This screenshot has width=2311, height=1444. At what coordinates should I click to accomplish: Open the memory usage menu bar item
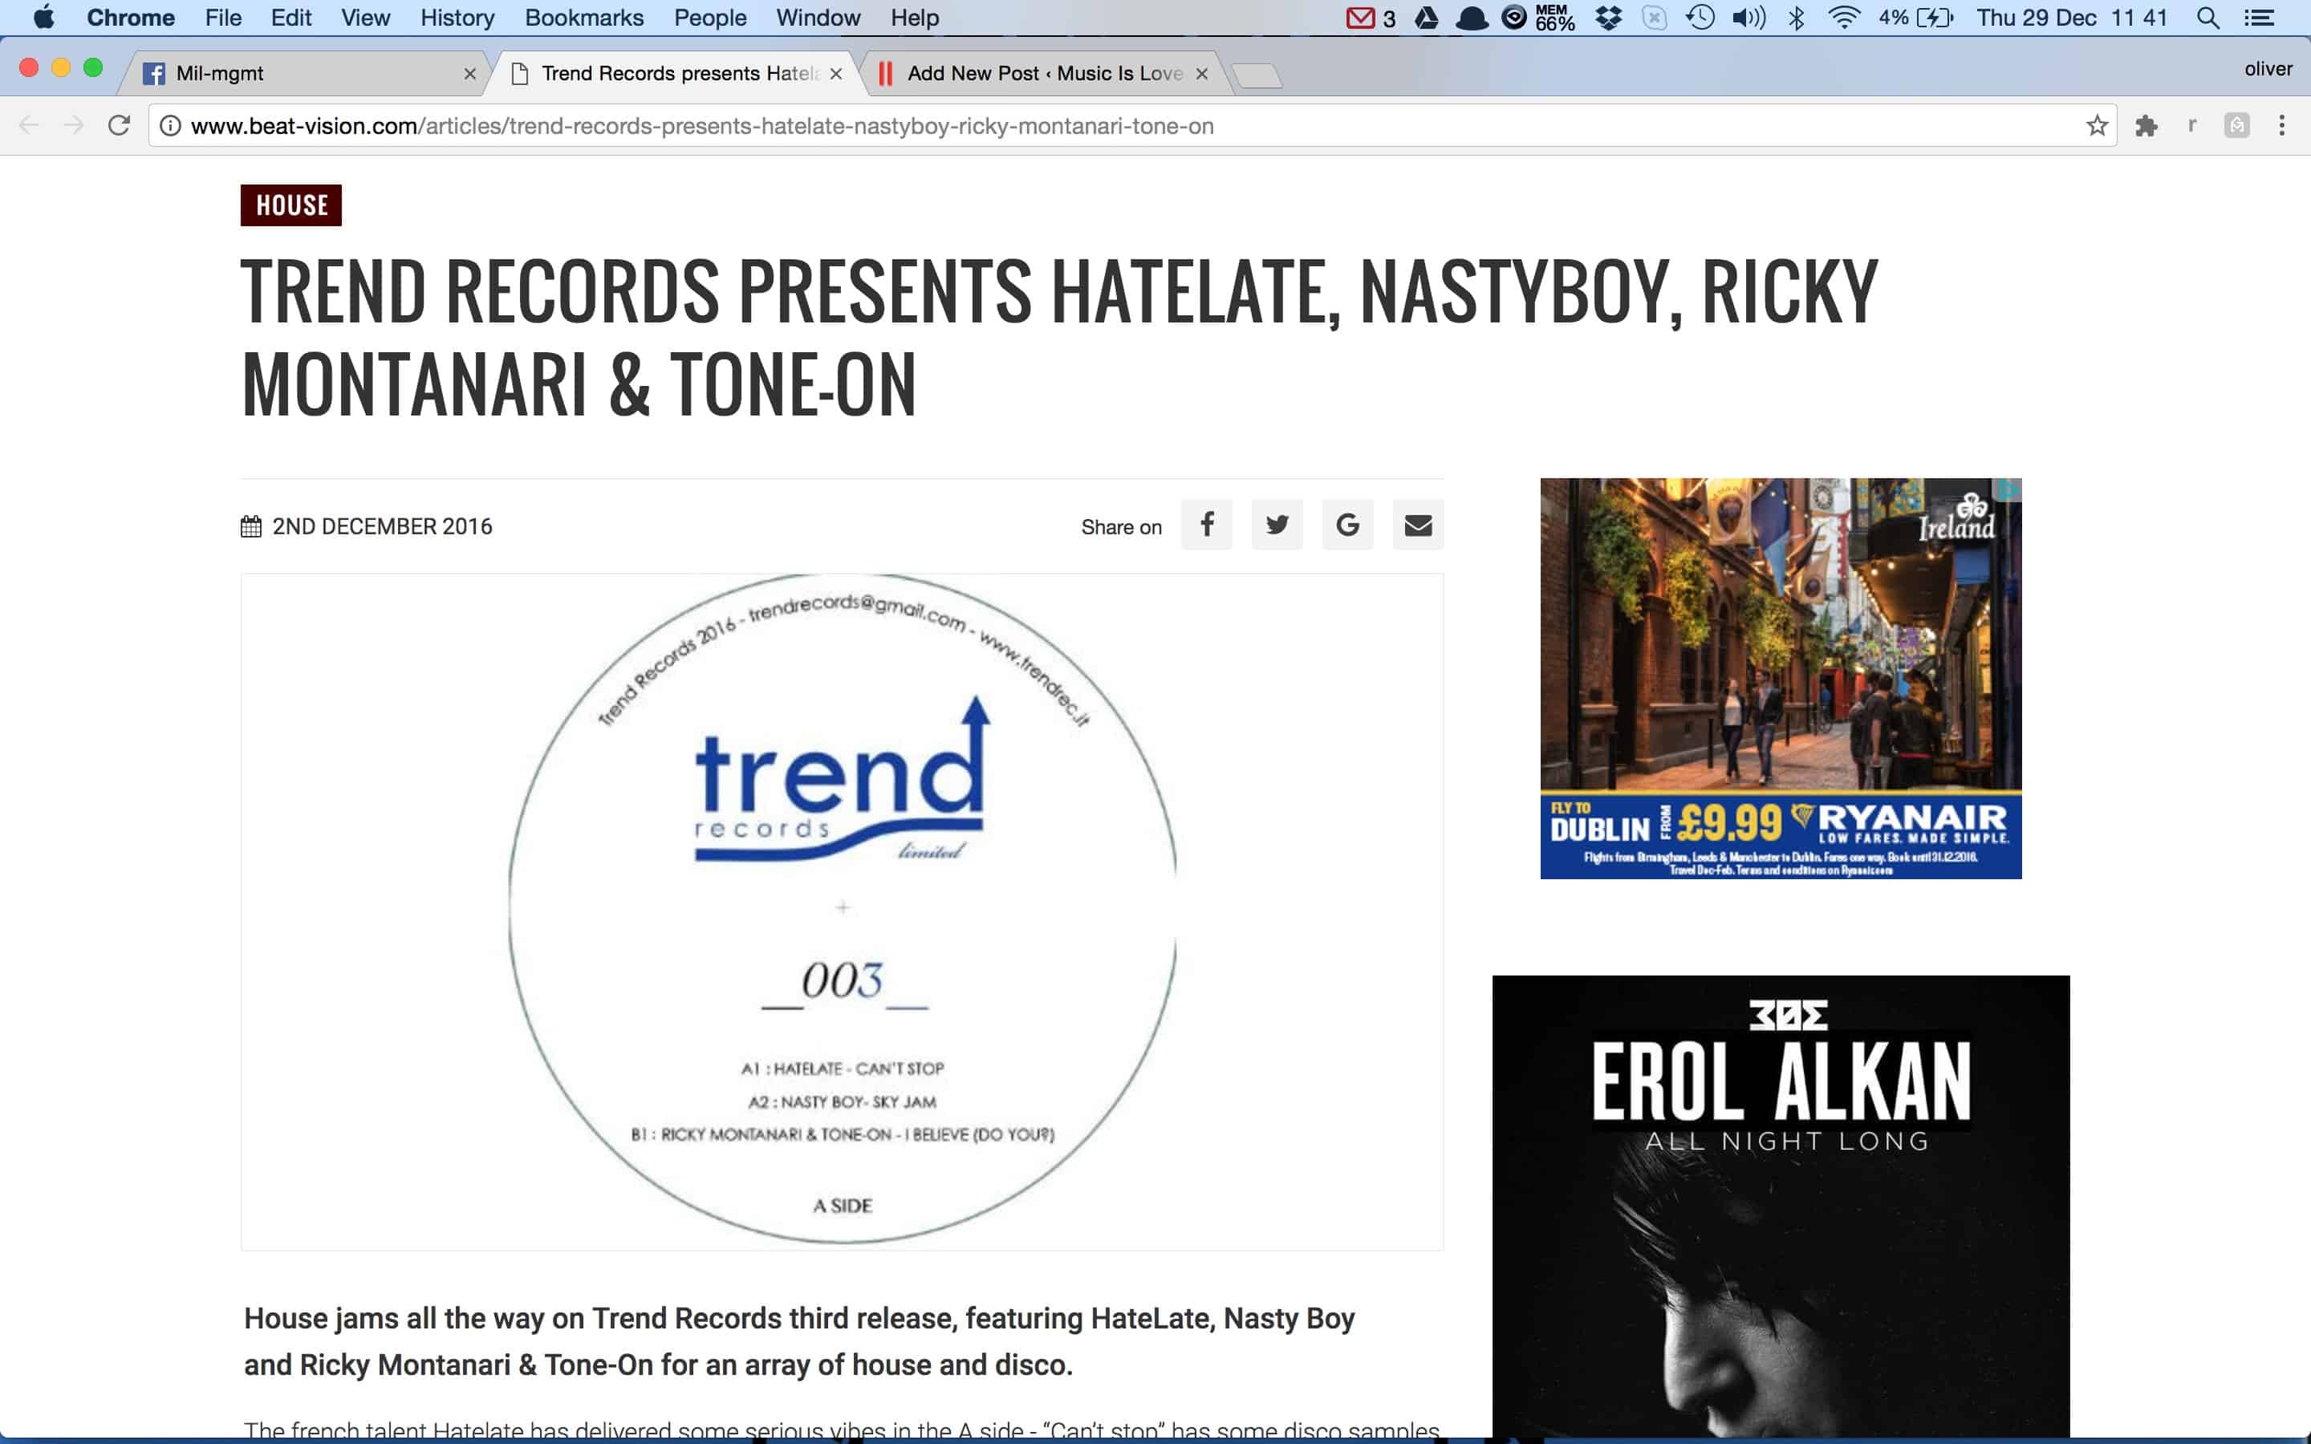point(1554,17)
